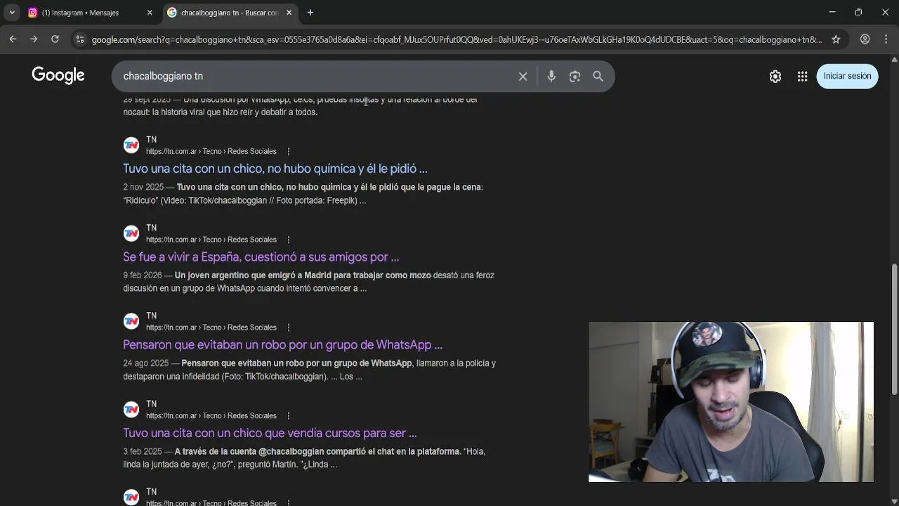The width and height of the screenshot is (899, 506).
Task: Start voice search with the microphone
Action: 551,76
